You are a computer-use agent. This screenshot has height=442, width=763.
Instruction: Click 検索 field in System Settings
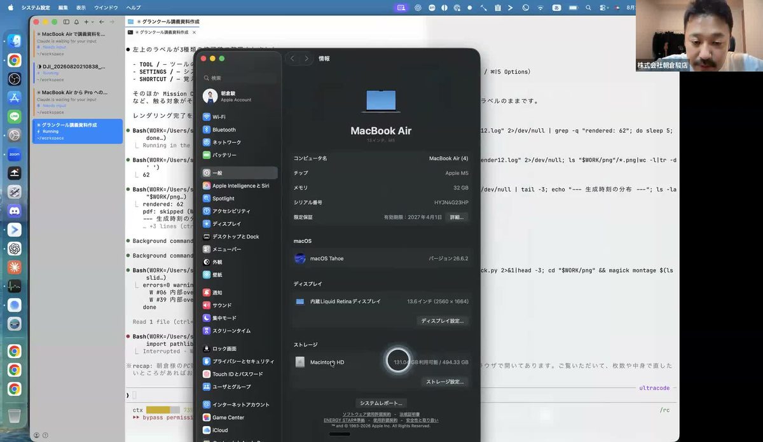pyautogui.click(x=239, y=78)
